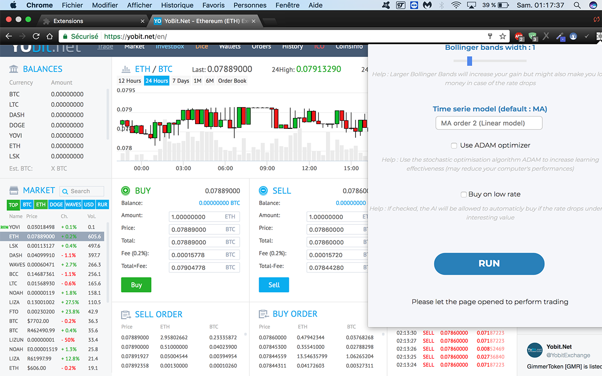This screenshot has width=602, height=376.
Task: Filter market by RUR tab
Action: (x=103, y=205)
